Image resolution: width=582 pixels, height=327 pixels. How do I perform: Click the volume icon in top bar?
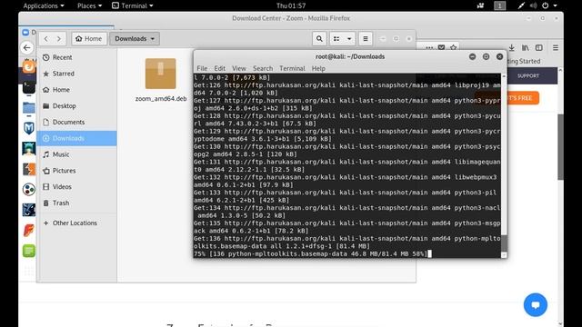[x=534, y=5]
